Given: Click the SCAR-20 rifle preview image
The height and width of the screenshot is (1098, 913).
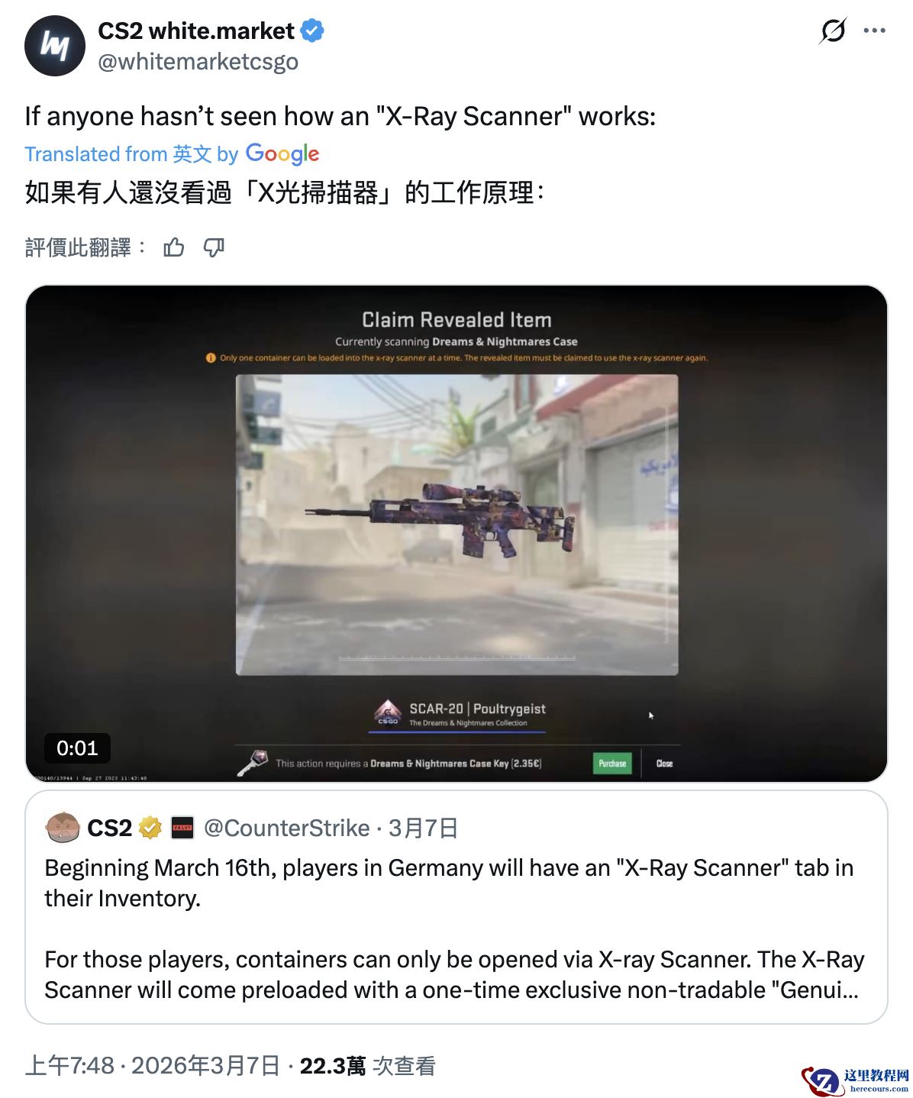Looking at the screenshot, I should coord(441,519).
